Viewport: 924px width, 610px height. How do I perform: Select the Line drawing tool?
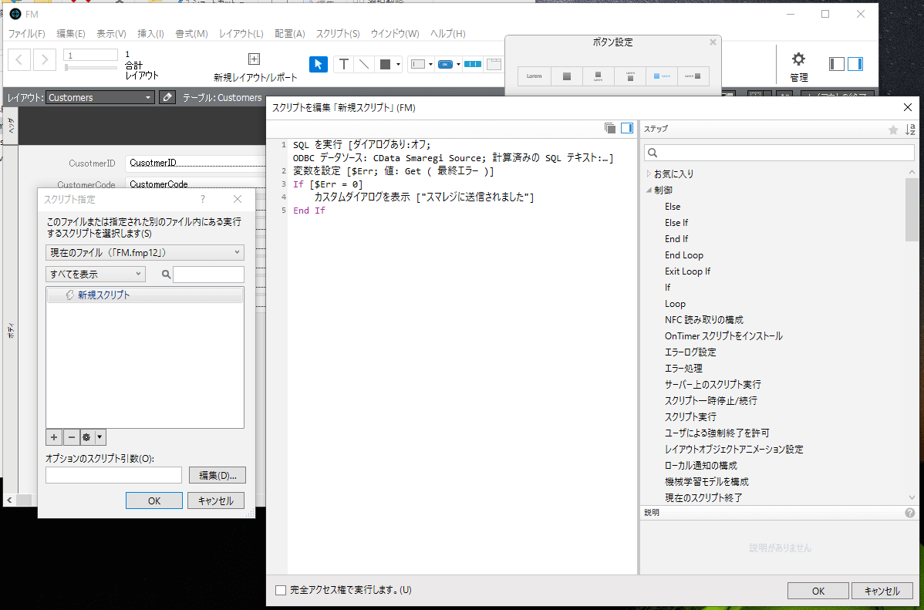tap(364, 64)
